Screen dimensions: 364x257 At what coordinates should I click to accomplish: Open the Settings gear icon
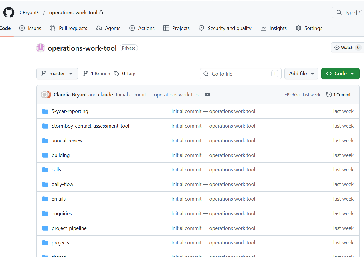(298, 28)
